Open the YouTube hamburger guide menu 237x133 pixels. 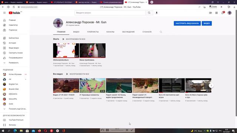[4, 13]
